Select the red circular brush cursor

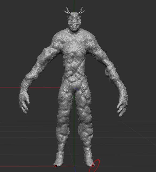coord(95,166)
